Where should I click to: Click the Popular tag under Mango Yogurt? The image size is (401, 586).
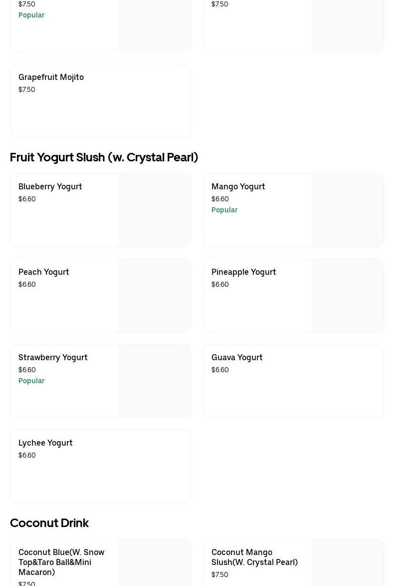[x=224, y=210]
